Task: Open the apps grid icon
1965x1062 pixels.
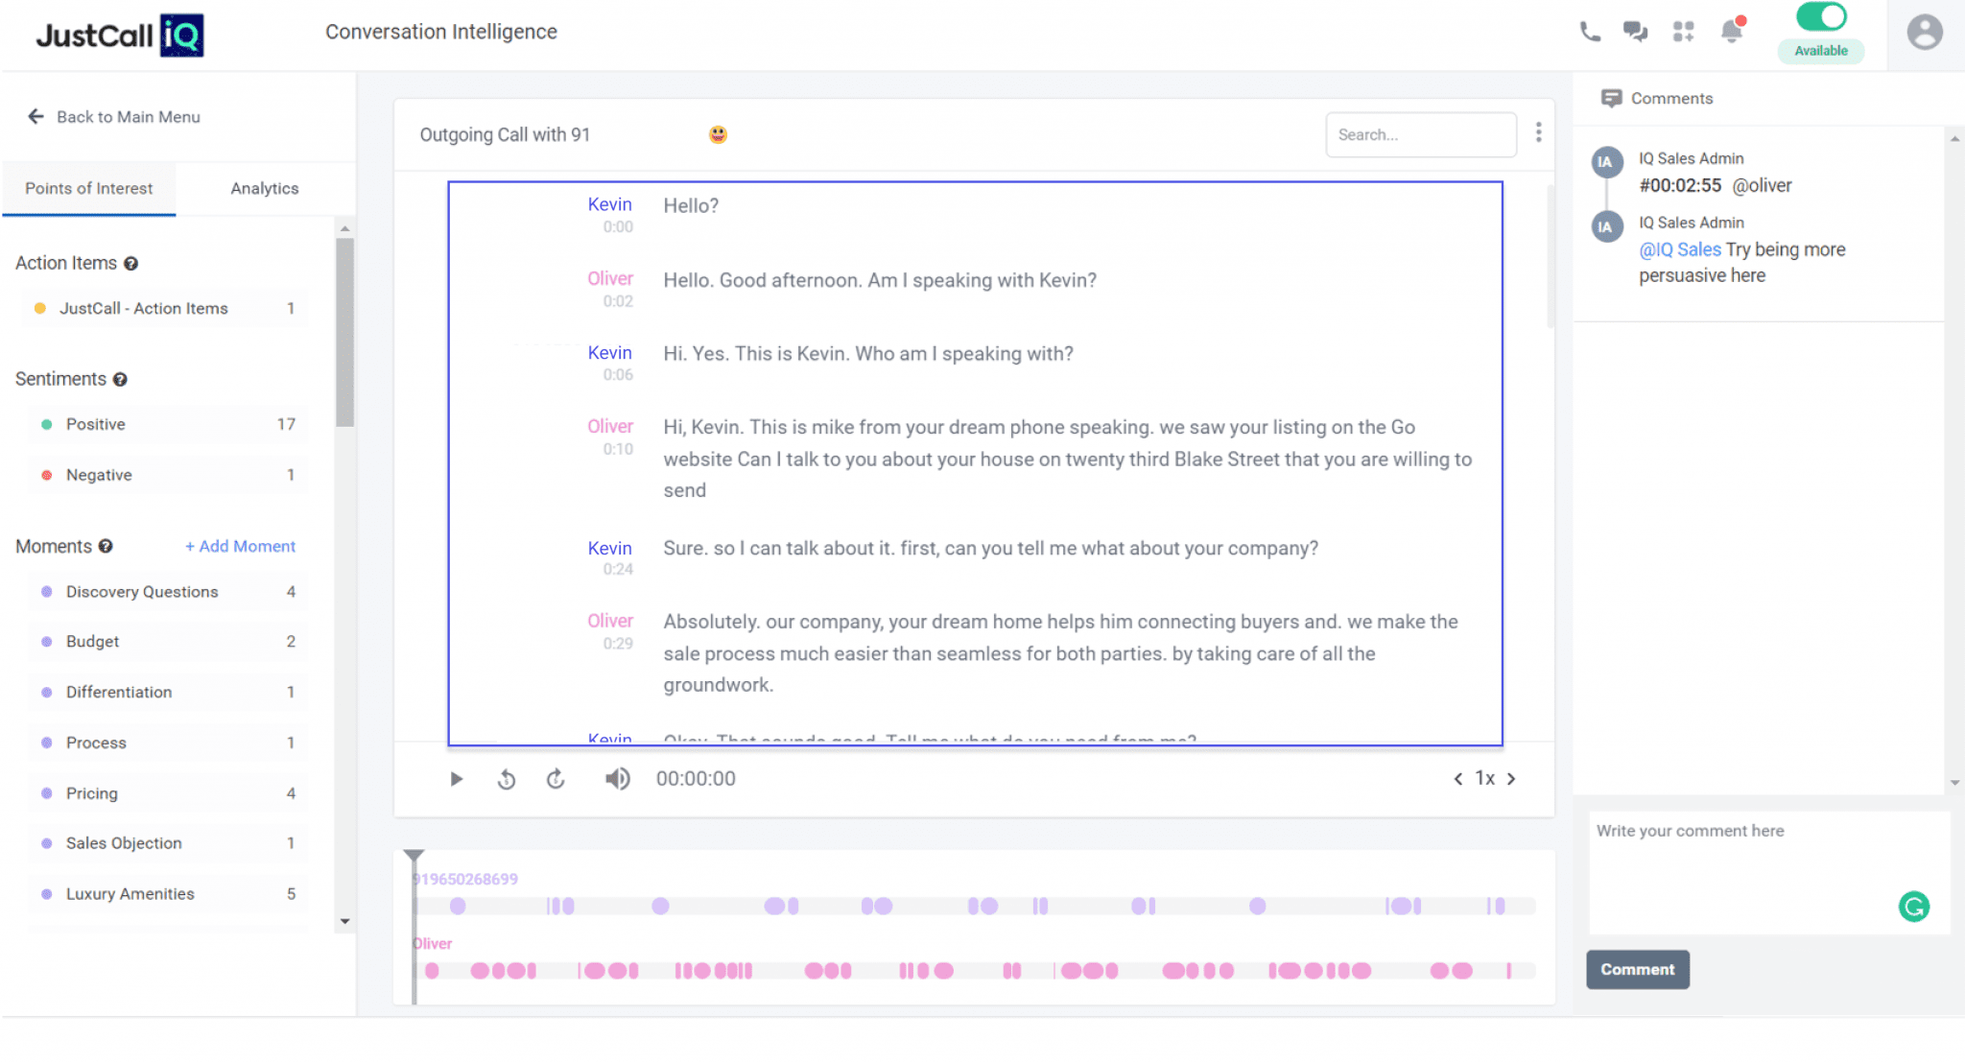Action: coord(1683,31)
